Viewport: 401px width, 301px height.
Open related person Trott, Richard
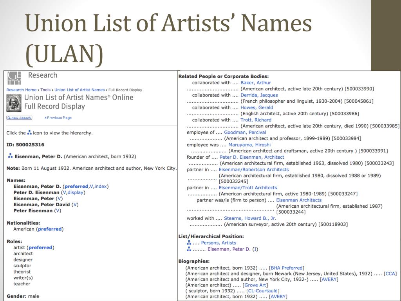point(256,120)
